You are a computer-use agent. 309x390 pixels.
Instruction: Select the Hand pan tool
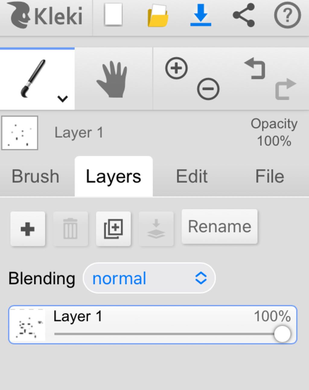112,79
